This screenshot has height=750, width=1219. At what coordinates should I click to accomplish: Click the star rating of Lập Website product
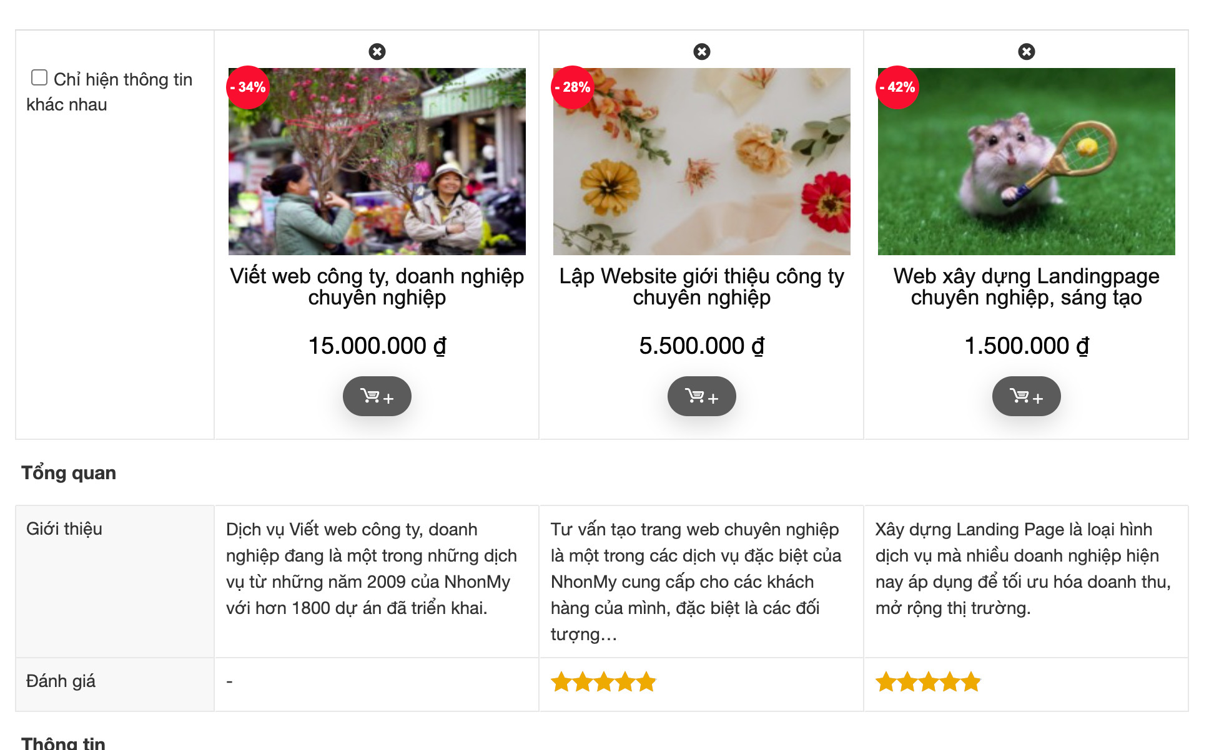click(x=603, y=682)
